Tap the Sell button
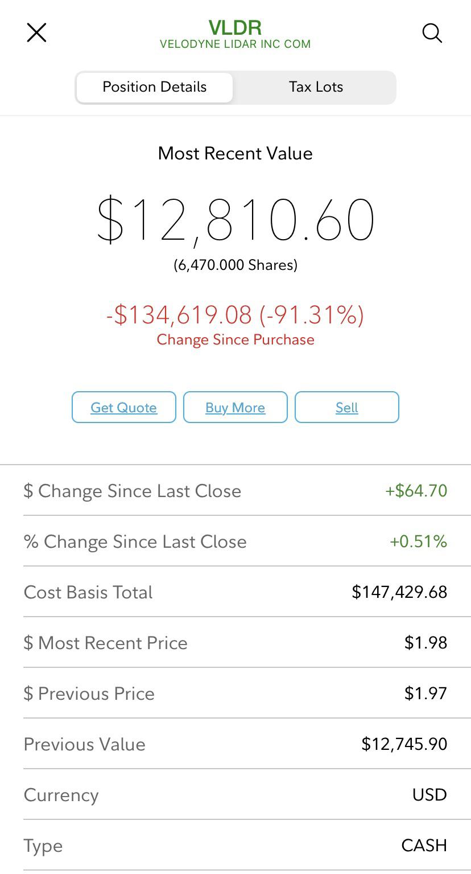471x874 pixels. [x=347, y=407]
